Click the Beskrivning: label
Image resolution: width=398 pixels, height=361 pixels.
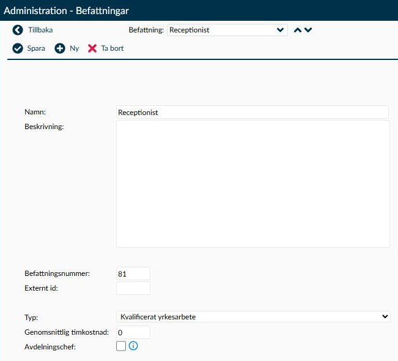[44, 127]
